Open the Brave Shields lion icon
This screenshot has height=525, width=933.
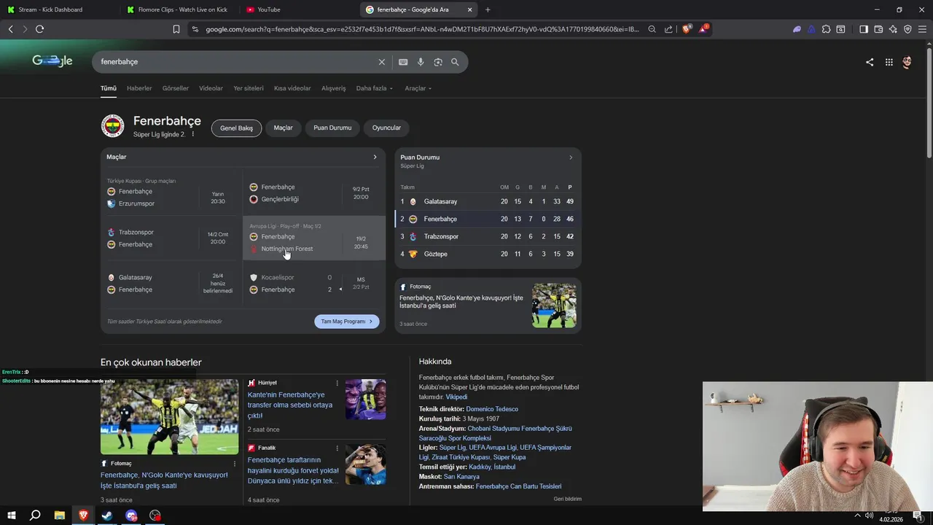[x=687, y=29]
